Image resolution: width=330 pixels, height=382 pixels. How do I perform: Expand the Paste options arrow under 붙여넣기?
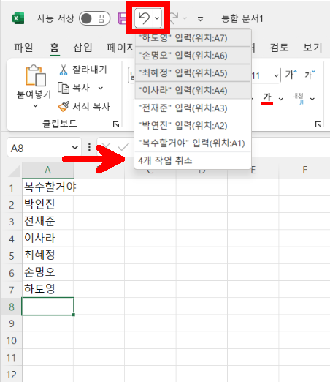point(36,106)
